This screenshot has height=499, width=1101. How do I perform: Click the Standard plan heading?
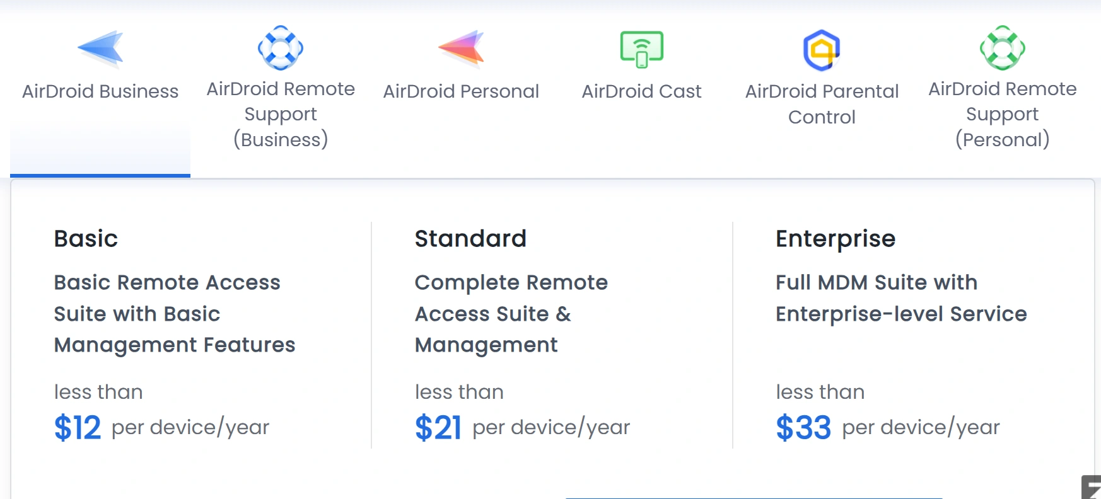(470, 239)
